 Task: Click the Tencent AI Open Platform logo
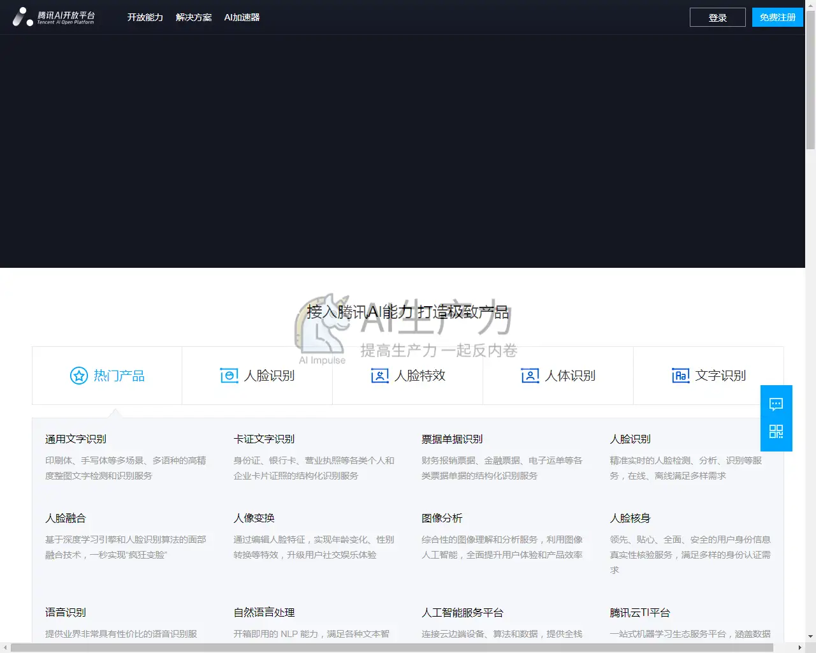pyautogui.click(x=54, y=17)
